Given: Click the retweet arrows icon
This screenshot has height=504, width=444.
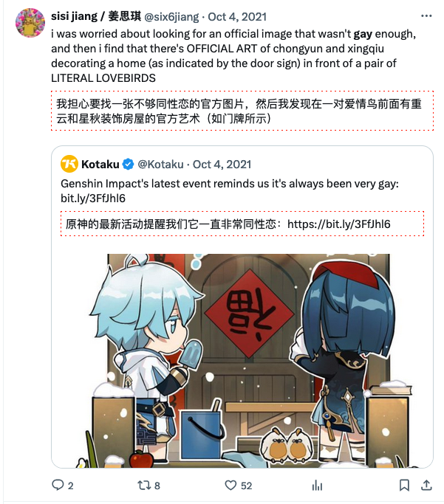Looking at the screenshot, I should click(143, 485).
